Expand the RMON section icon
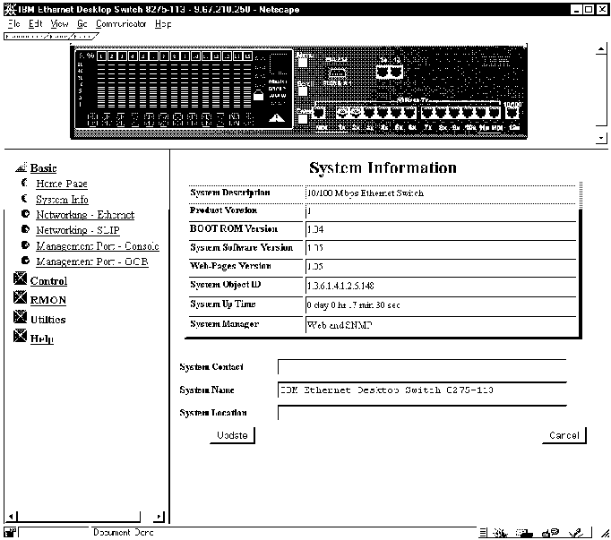 point(21,299)
